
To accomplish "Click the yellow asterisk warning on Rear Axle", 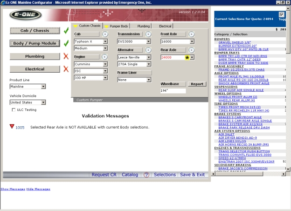I will click(187, 57).
